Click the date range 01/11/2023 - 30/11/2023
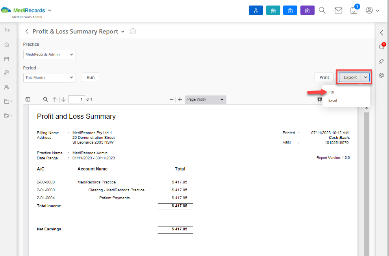Viewport: 389px width, 256px height. 94,158
